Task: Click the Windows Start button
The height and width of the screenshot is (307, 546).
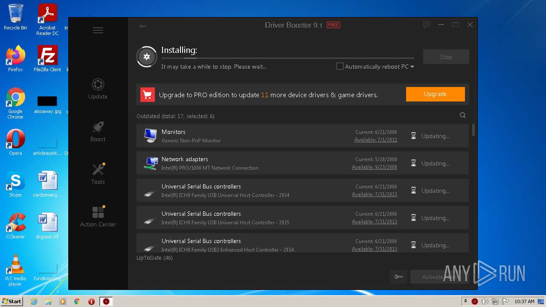Action: [12, 301]
